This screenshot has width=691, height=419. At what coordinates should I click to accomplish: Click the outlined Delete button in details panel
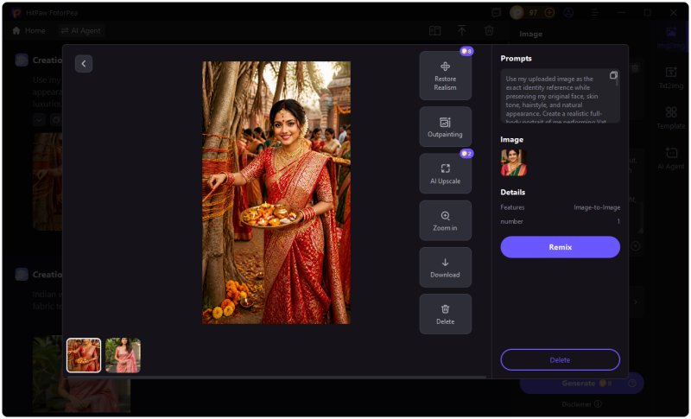(560, 360)
